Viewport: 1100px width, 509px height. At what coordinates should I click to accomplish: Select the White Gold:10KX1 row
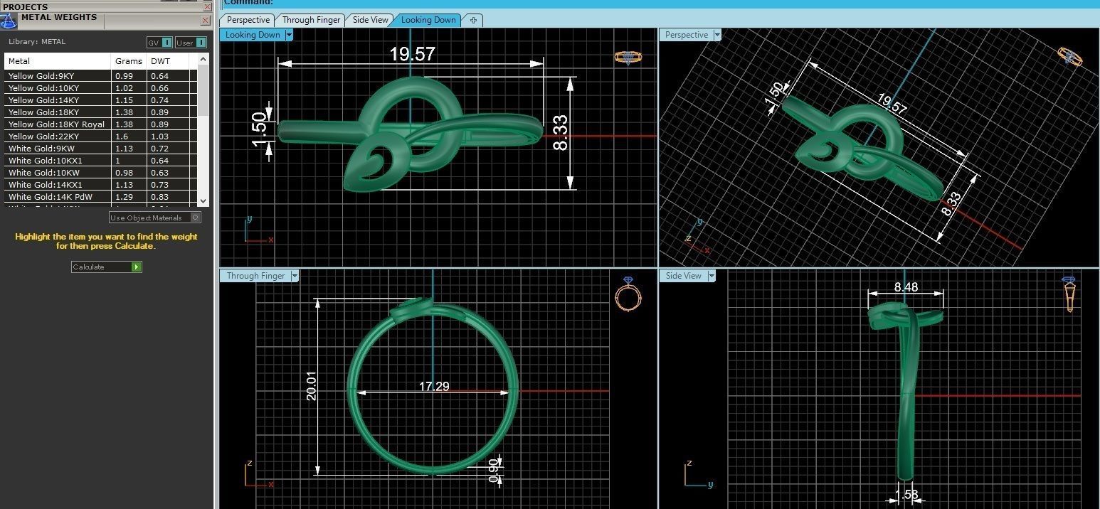pyautogui.click(x=101, y=161)
